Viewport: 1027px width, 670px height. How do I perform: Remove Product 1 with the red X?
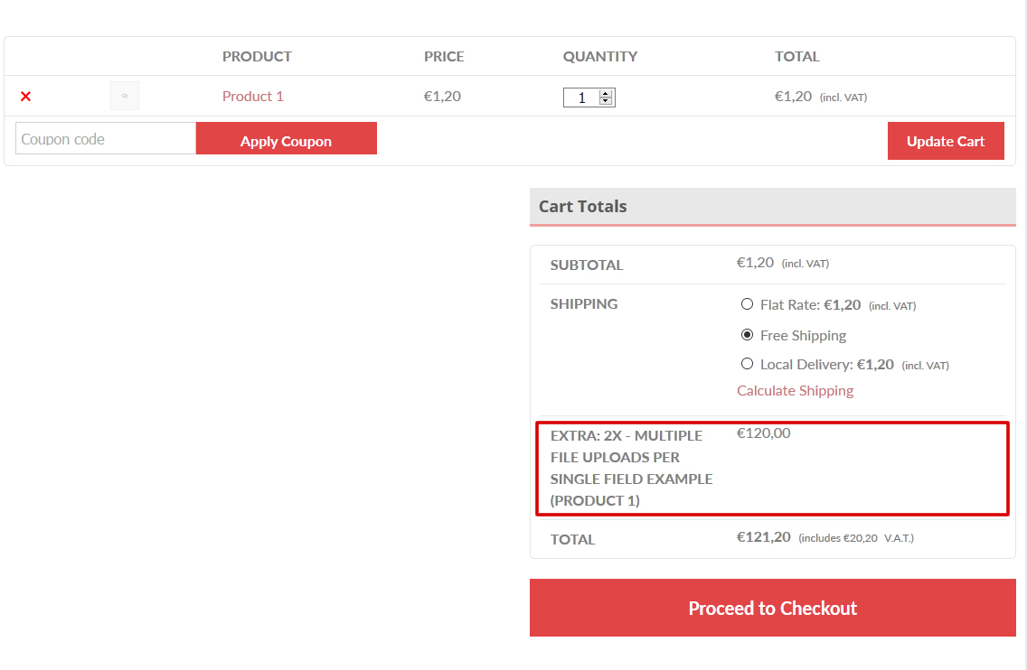25,97
